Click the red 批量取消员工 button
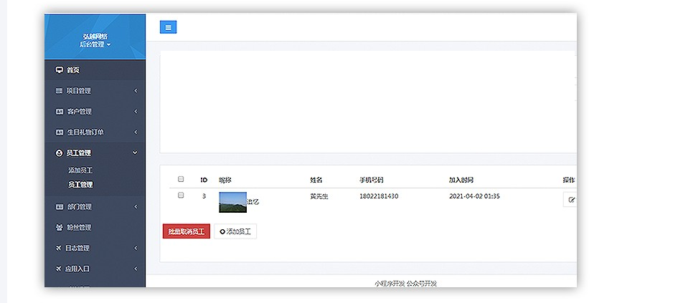 pos(187,231)
